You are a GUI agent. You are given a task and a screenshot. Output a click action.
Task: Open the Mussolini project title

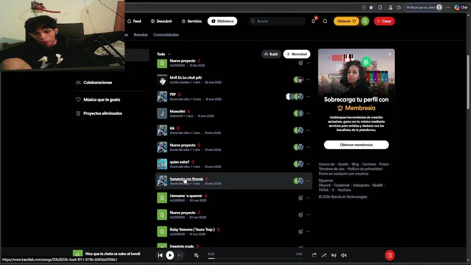(177, 111)
